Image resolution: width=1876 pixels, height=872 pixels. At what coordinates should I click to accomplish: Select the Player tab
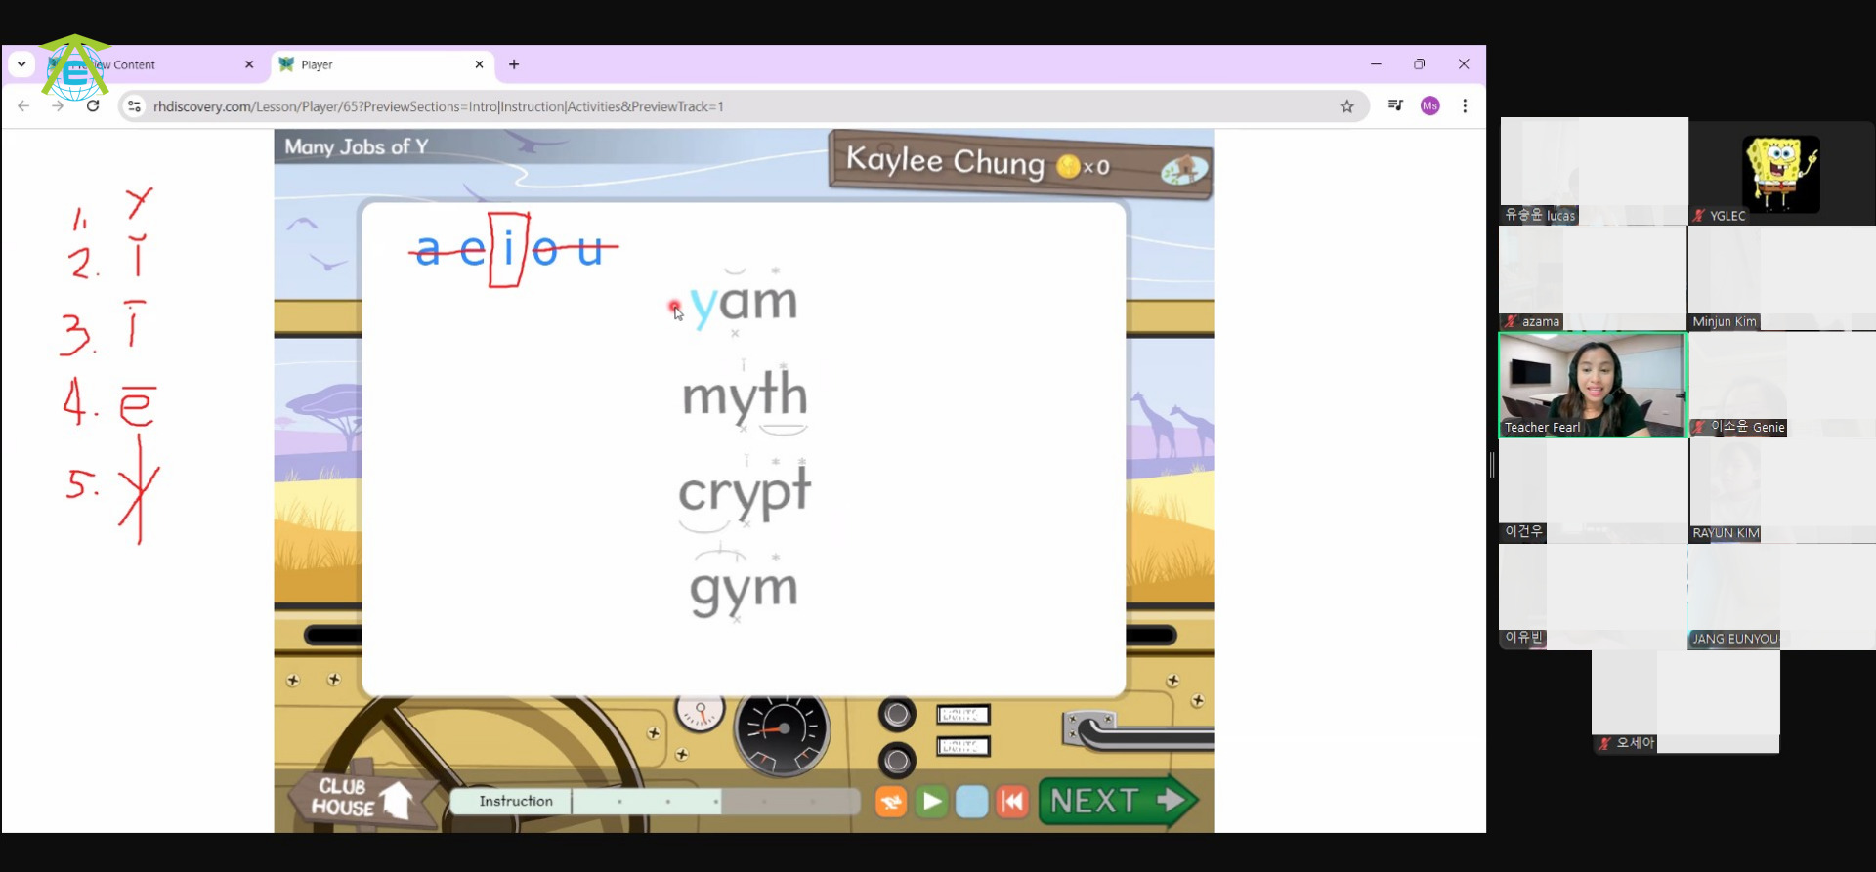click(381, 64)
